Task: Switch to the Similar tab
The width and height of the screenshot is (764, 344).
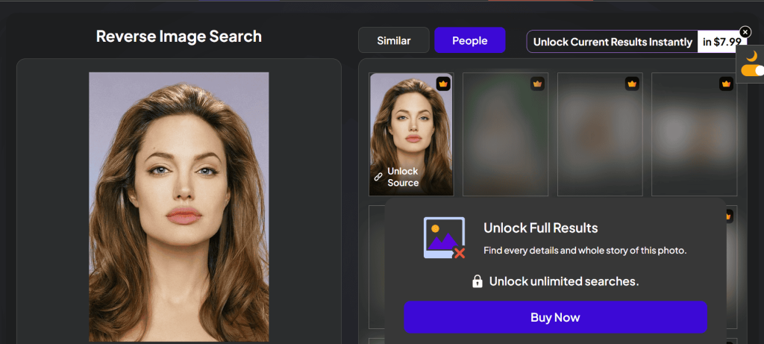Action: 394,40
